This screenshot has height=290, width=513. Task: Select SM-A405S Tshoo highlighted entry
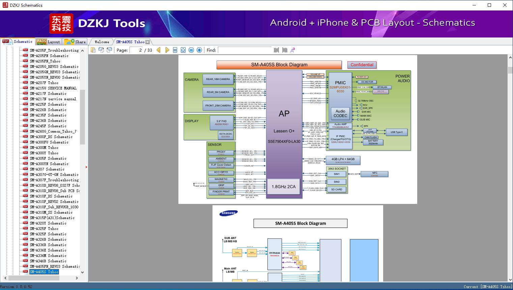click(44, 272)
